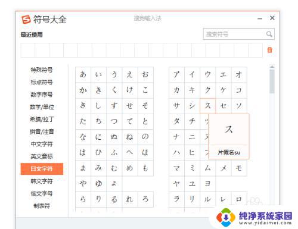Viewport: 298px width, 229px height.
Task: Open the 制表符 category
Action: pos(42,206)
